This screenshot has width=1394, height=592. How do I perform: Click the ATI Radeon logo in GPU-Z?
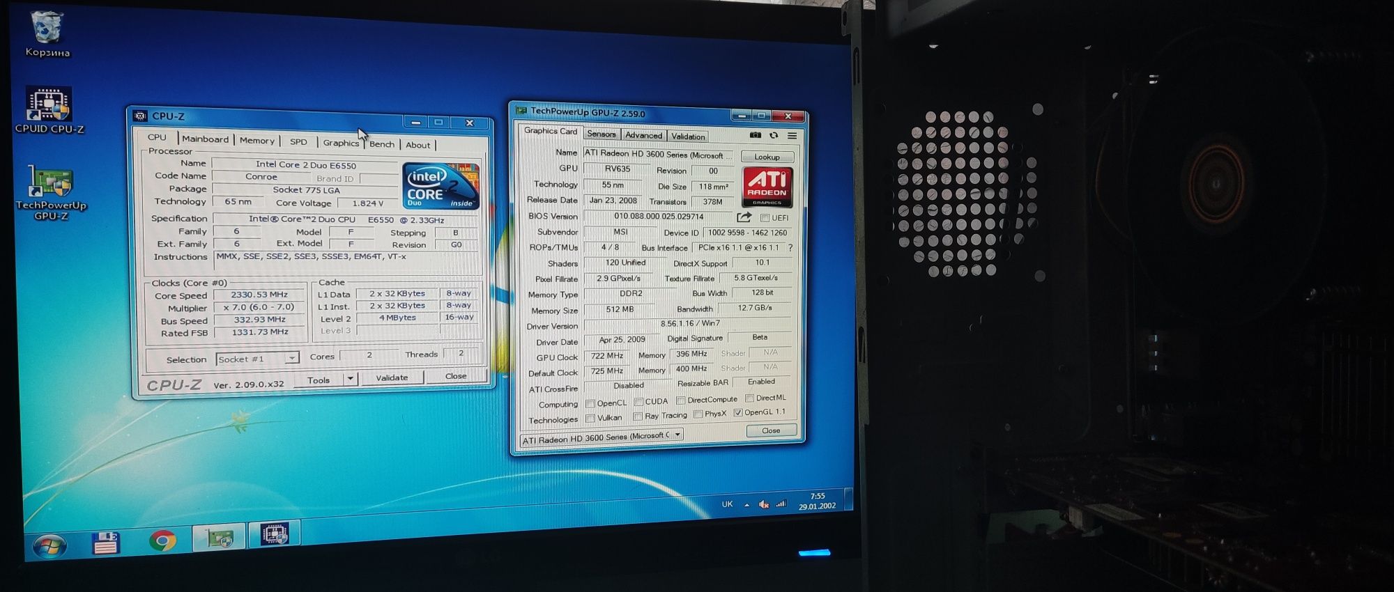(x=767, y=187)
